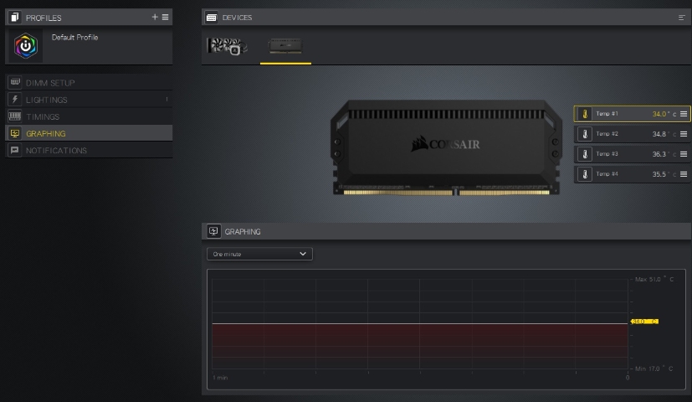Click the Devices panel keyboard icon

[x=212, y=18]
